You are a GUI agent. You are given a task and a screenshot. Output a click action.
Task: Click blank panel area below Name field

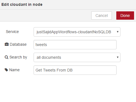coord(68,88)
